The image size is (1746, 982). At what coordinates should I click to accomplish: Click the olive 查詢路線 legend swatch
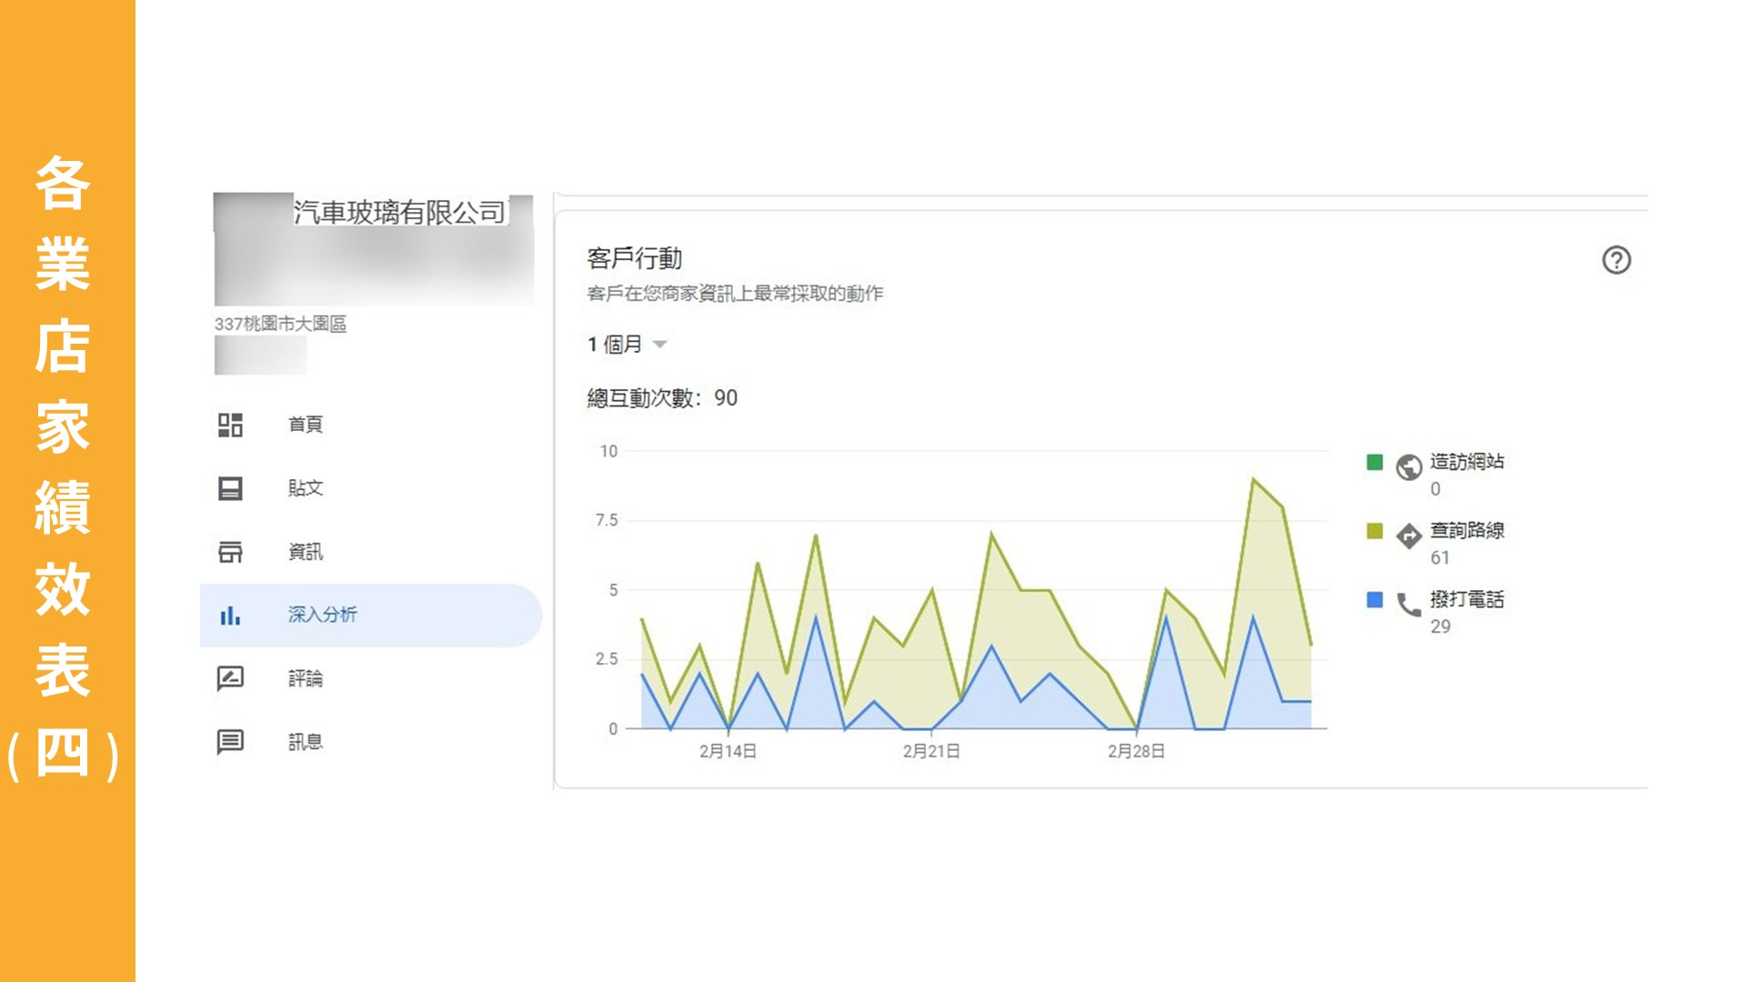(1374, 531)
